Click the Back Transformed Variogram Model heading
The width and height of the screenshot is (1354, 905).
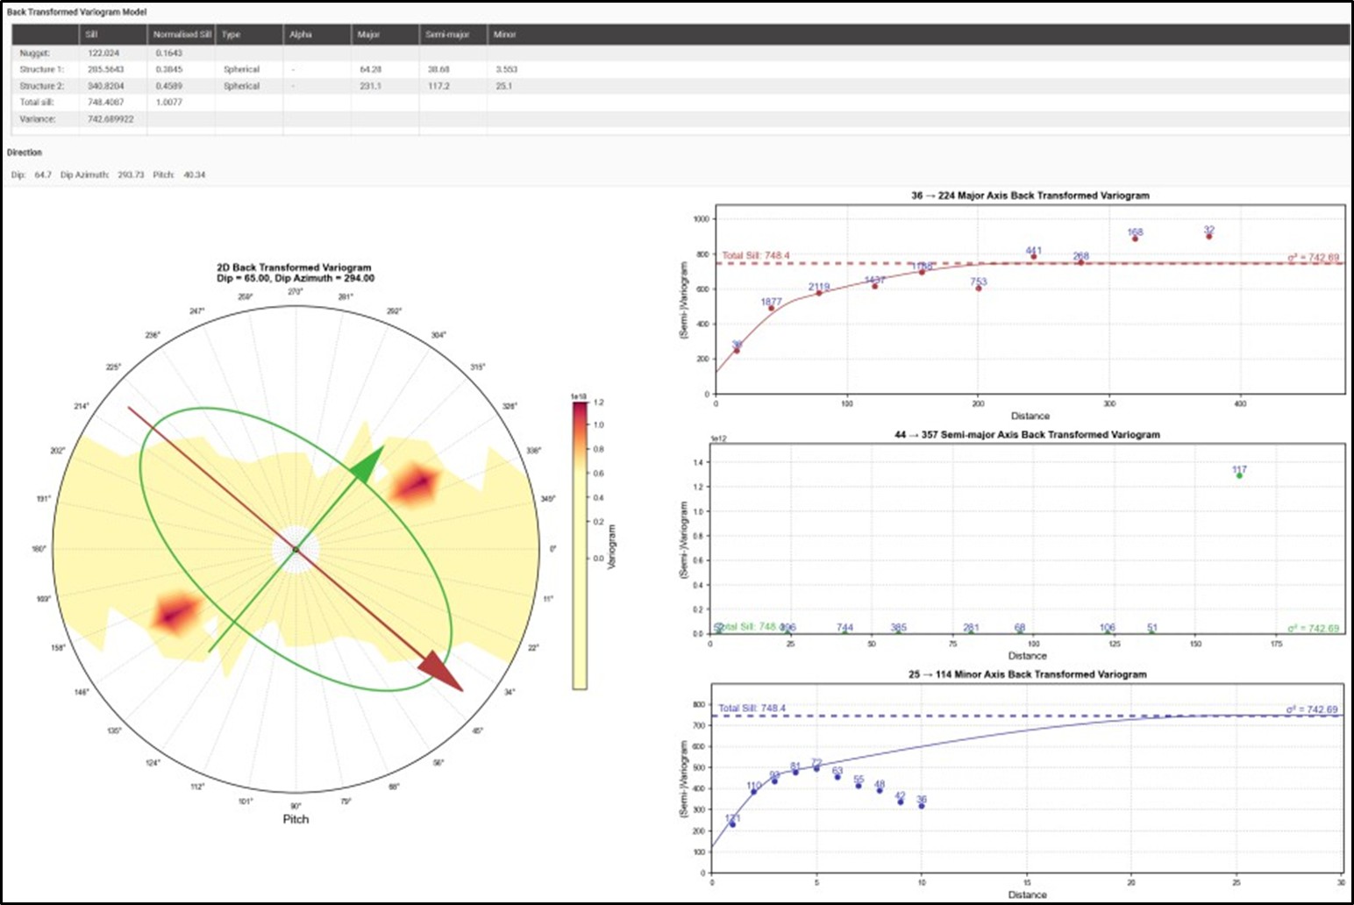click(77, 12)
